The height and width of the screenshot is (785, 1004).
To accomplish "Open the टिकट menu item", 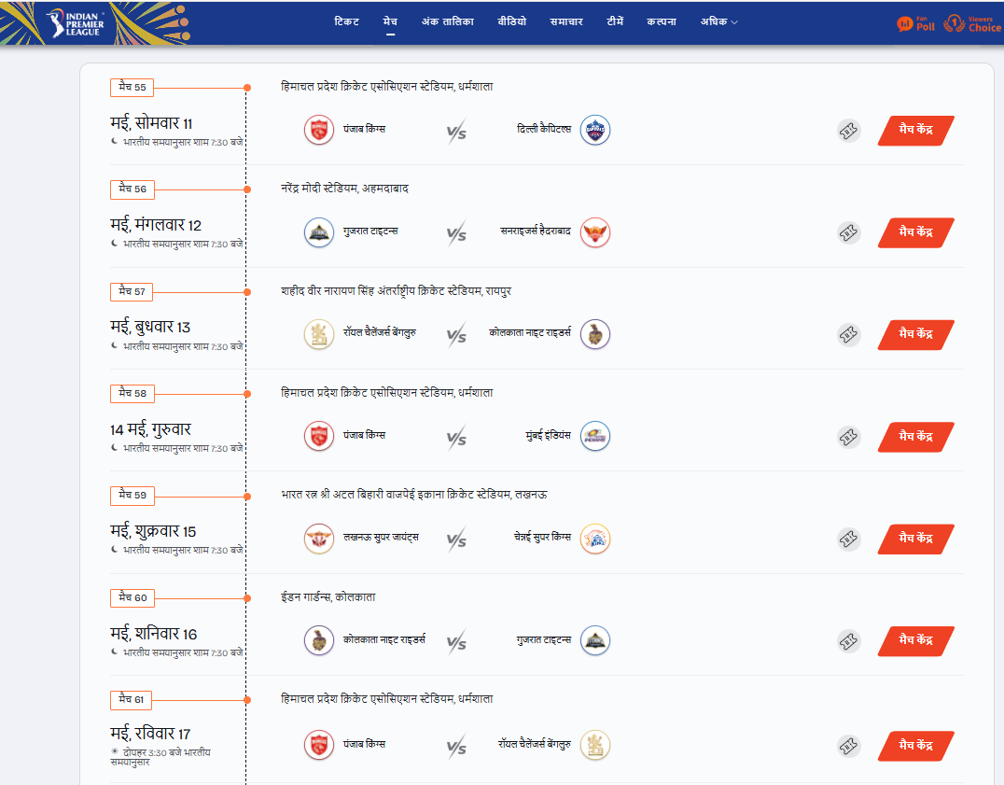I will [x=346, y=21].
